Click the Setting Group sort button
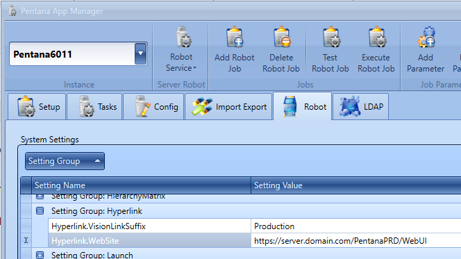Screen dimensions: 461x259 coord(65,161)
